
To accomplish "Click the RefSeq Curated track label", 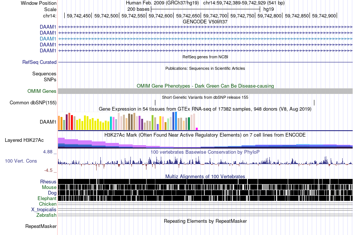I will [x=39, y=62].
